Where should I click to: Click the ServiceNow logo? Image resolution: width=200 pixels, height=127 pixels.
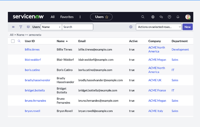[28, 17]
